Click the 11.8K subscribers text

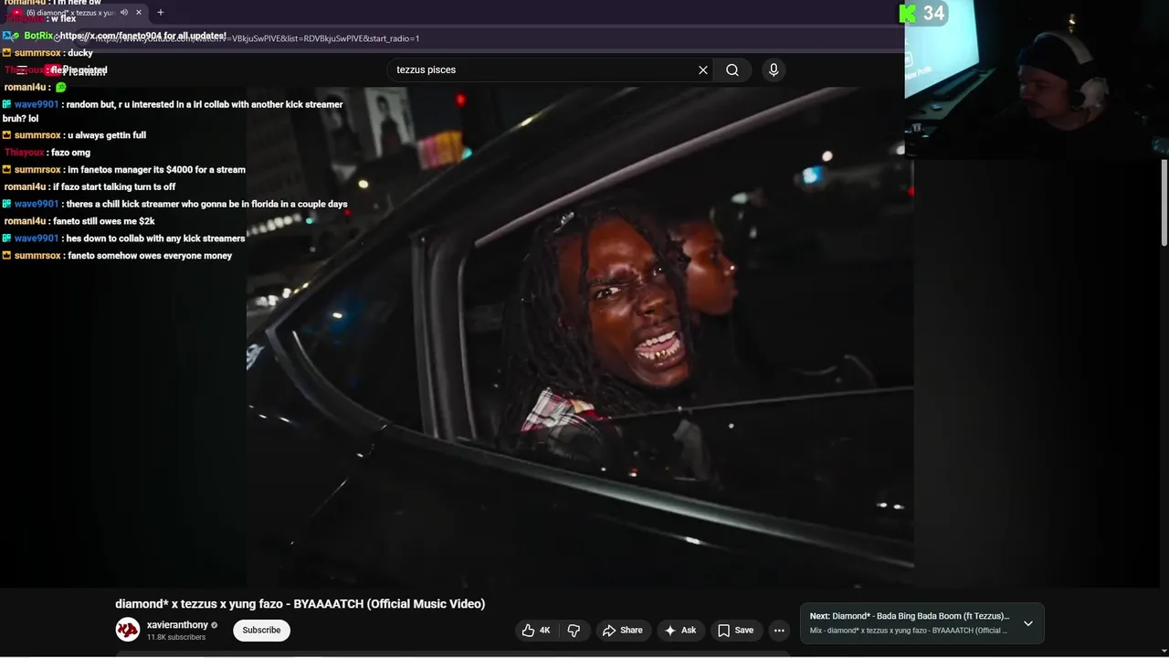(x=176, y=637)
